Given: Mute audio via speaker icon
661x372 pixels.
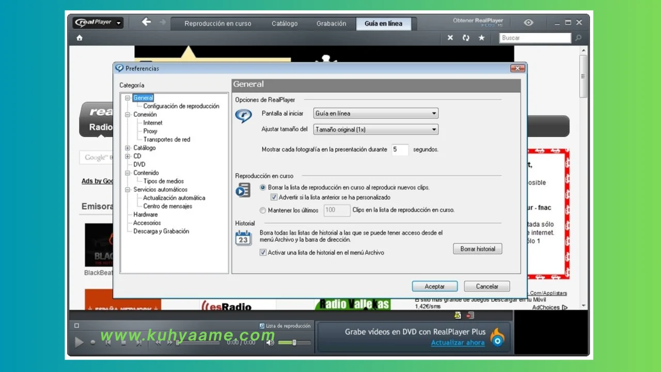Looking at the screenshot, I should pos(270,342).
